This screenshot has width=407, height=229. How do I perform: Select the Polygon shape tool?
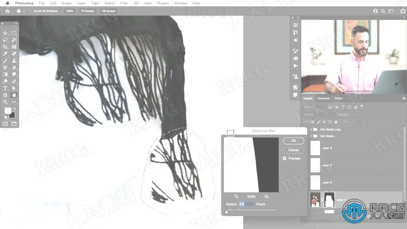pos(5,95)
